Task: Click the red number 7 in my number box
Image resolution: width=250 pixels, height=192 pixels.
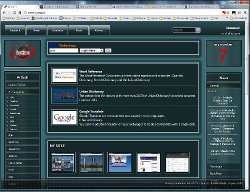Action: pyautogui.click(x=223, y=56)
